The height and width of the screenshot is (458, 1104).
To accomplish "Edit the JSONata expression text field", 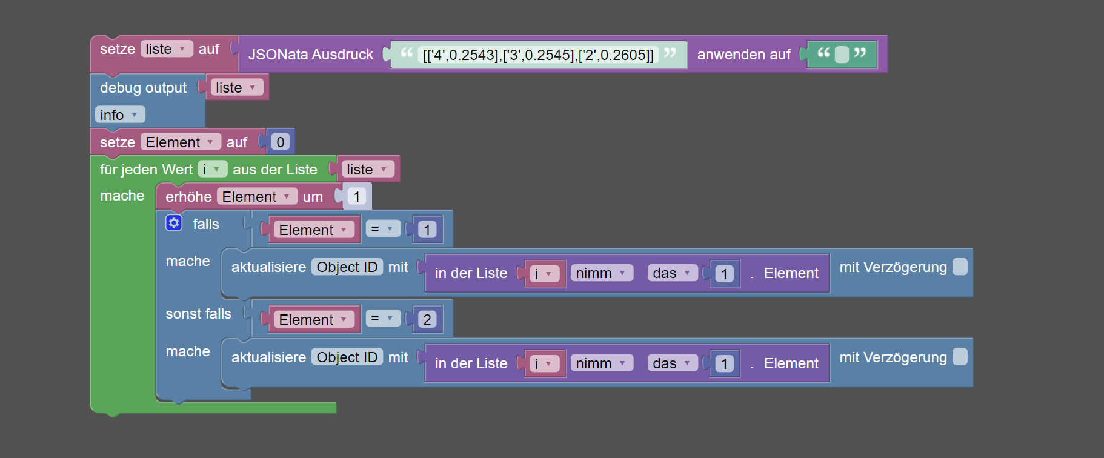I will [x=538, y=55].
